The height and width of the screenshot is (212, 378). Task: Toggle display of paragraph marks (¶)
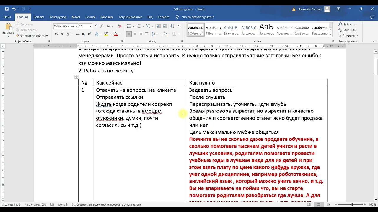(179, 26)
